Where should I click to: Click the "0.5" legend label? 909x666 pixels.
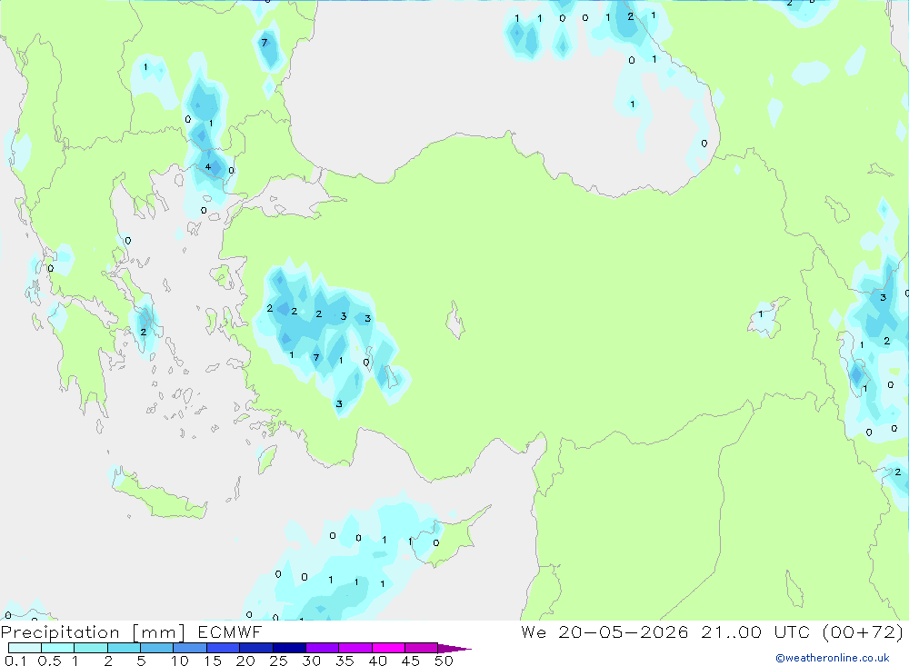[50, 661]
